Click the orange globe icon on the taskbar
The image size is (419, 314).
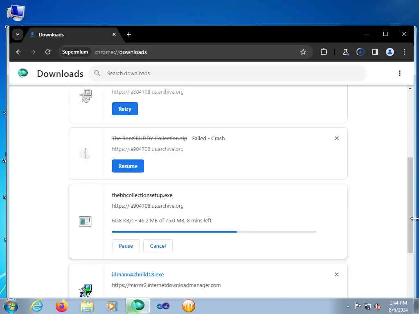[189, 306]
